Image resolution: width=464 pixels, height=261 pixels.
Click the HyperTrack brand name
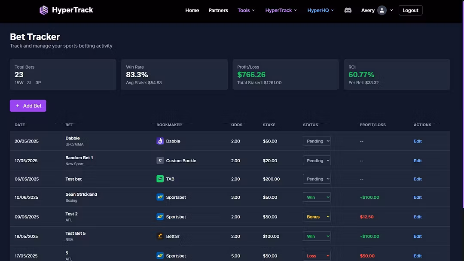coord(73,10)
